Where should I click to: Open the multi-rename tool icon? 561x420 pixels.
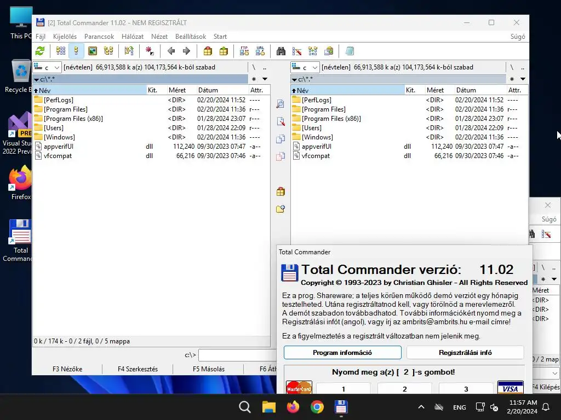pyautogui.click(x=297, y=51)
